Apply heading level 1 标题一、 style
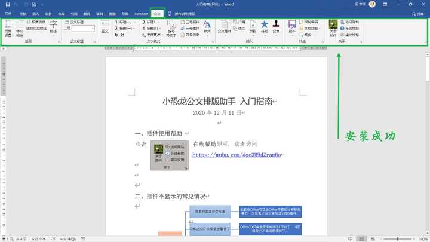This screenshot has height=242, width=430. [x=123, y=22]
